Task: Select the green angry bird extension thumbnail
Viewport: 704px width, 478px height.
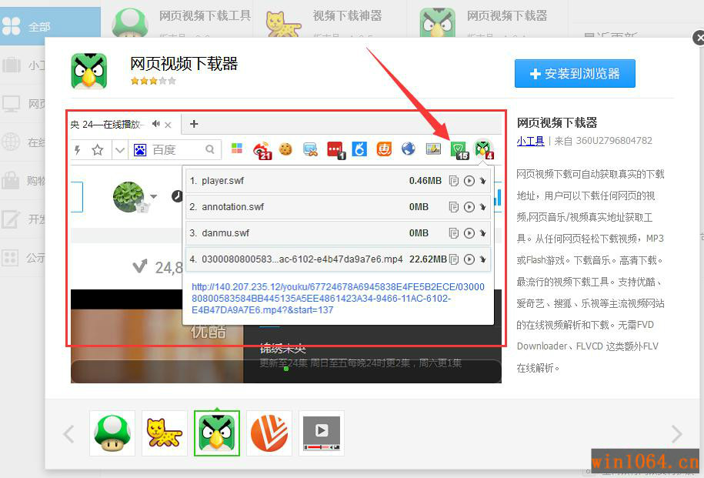Action: 217,433
